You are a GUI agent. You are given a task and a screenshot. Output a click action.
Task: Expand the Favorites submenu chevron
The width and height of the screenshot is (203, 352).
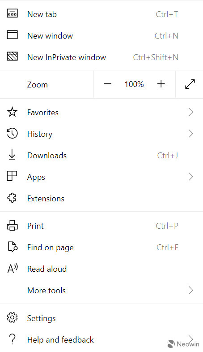[190, 112]
